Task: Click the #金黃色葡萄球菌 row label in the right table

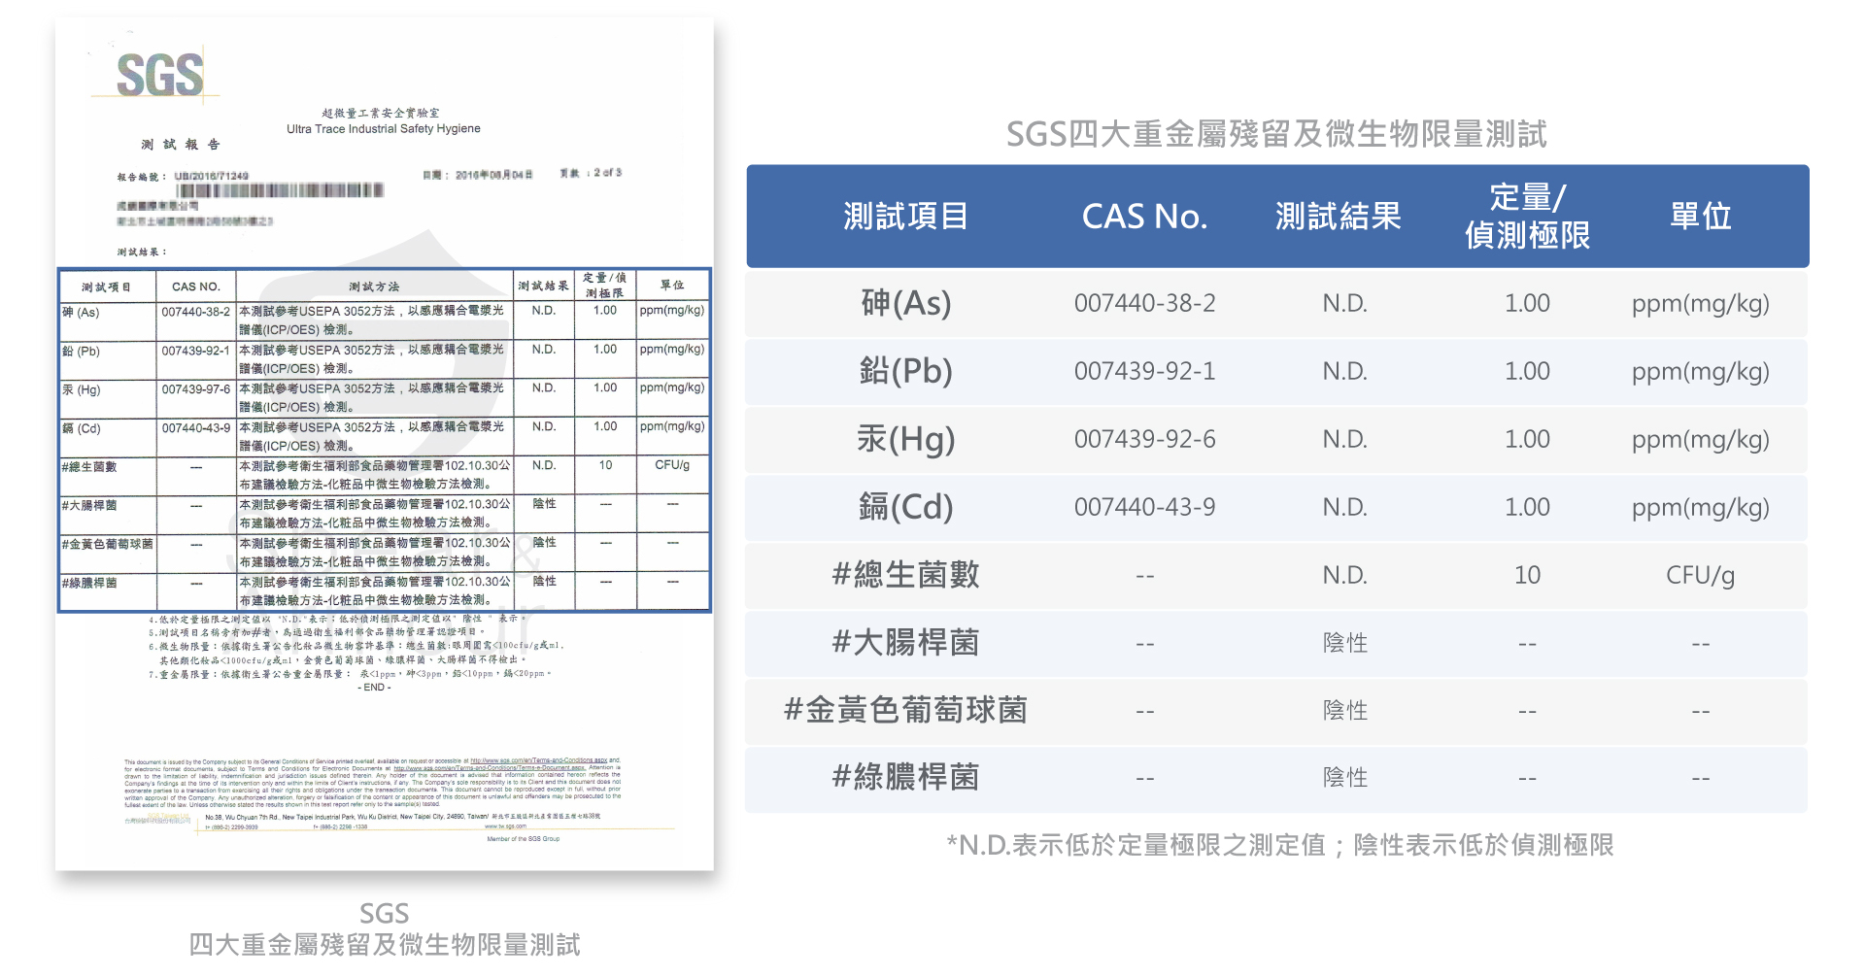Action: click(x=905, y=711)
